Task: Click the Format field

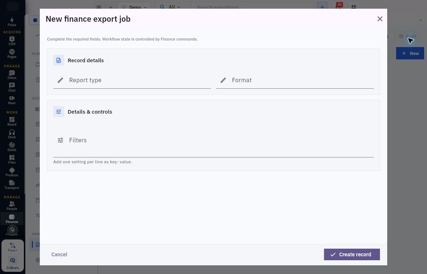Action: [x=295, y=80]
